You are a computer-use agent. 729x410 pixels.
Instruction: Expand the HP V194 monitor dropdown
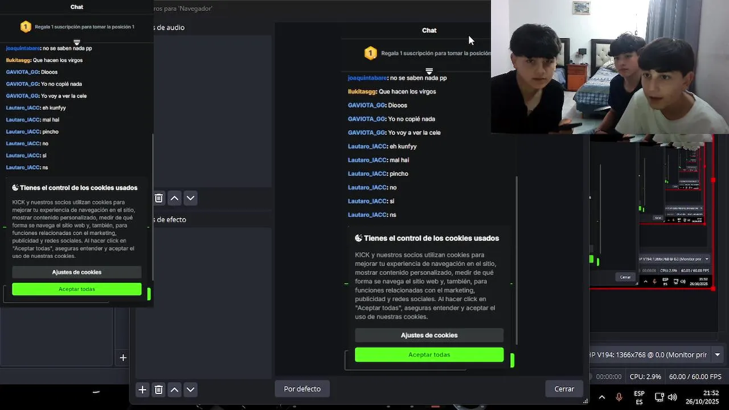pos(717,355)
